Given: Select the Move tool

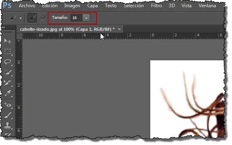Looking at the screenshot, I should click(8, 41).
